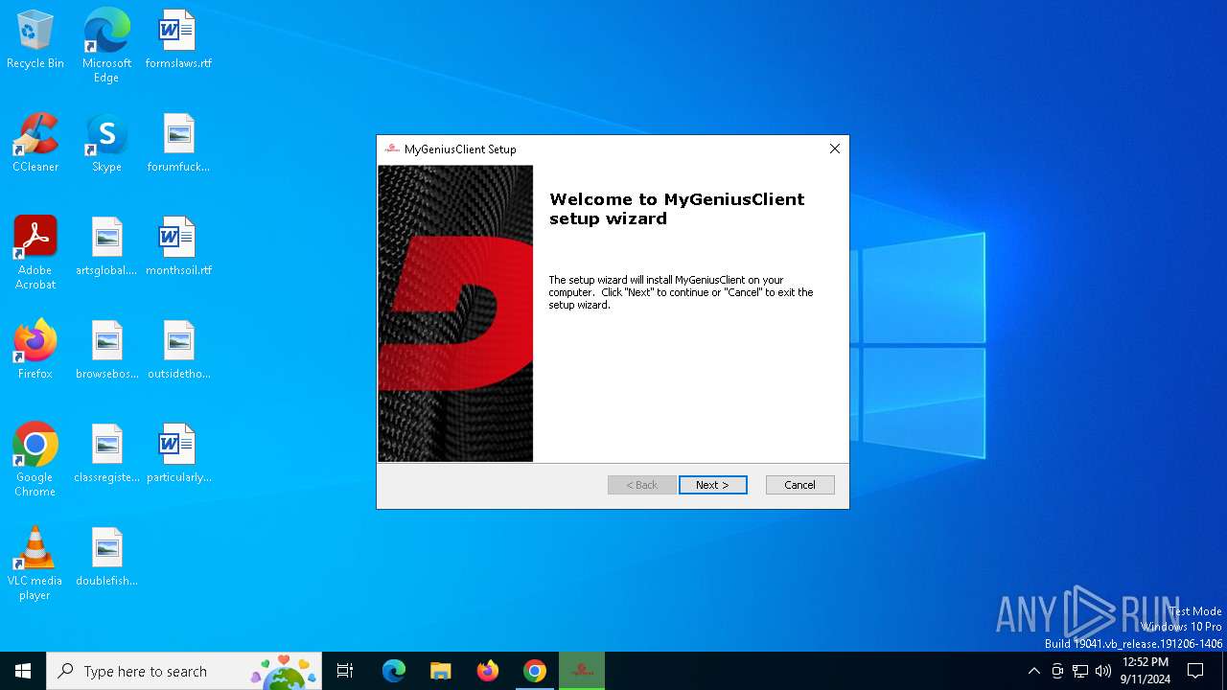Image resolution: width=1227 pixels, height=690 pixels.
Task: Open the Windows Start menu
Action: tap(23, 671)
